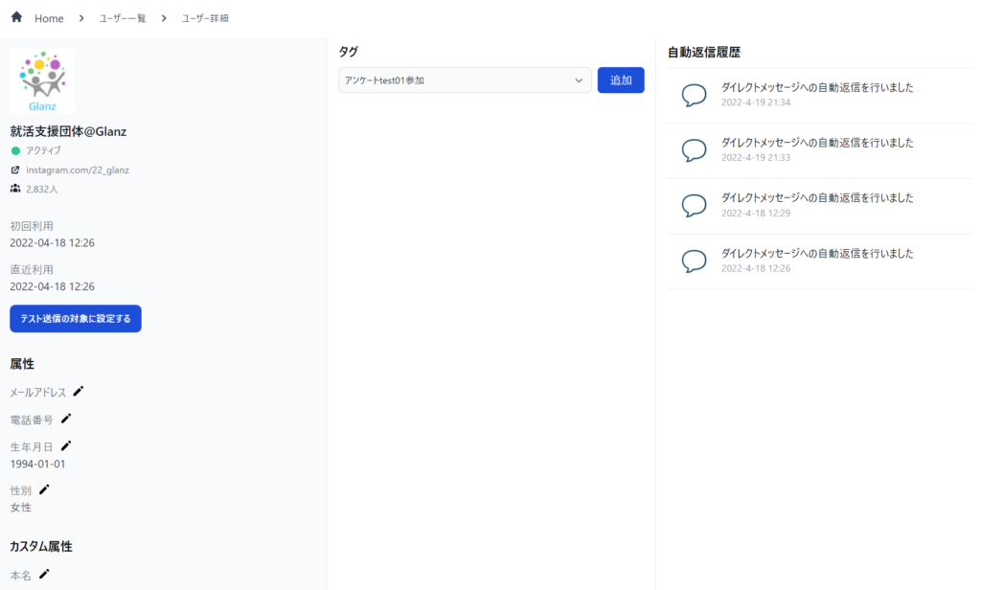Screen dimensions: 981x590
Task: Click the 追加 button for tags
Action: [621, 80]
